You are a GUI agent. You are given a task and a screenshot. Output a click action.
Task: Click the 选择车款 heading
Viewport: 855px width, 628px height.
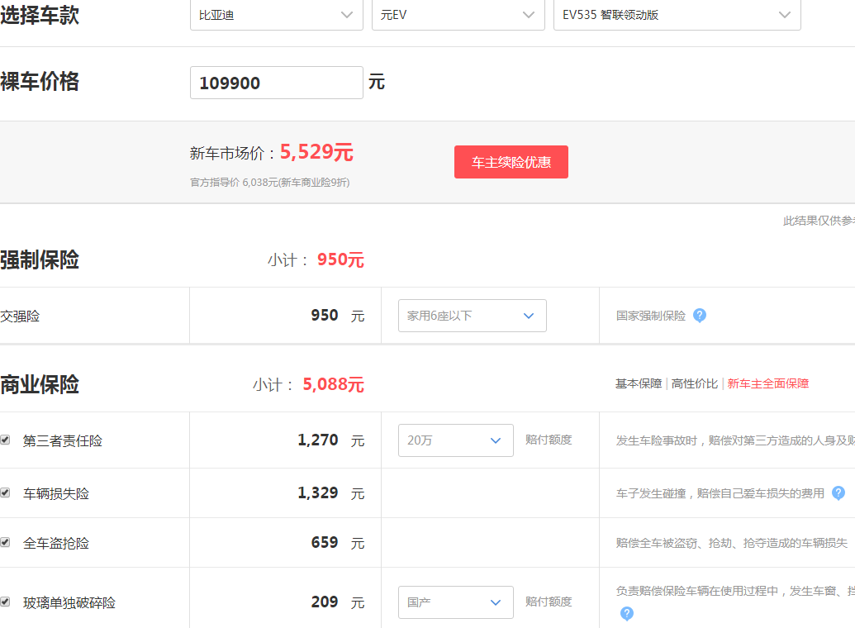tap(40, 15)
